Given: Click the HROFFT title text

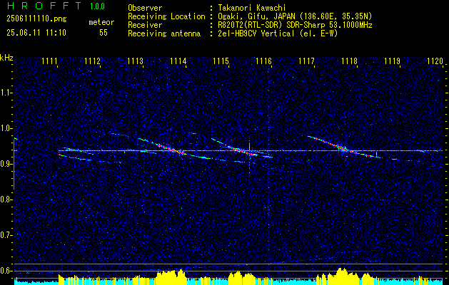Looking at the screenshot, I should [44, 6].
